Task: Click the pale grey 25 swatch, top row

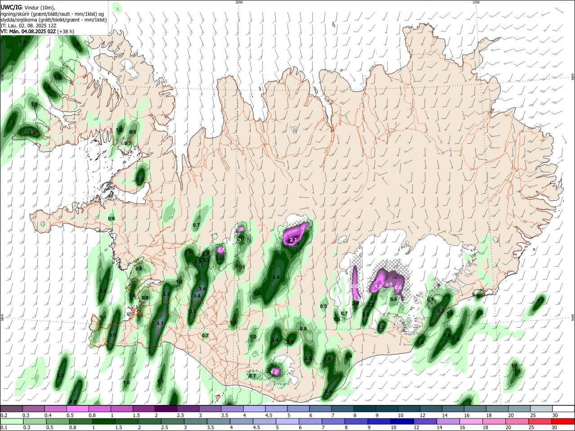Action: click(541, 409)
